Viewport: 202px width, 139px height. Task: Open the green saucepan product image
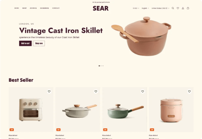(x=125, y=110)
